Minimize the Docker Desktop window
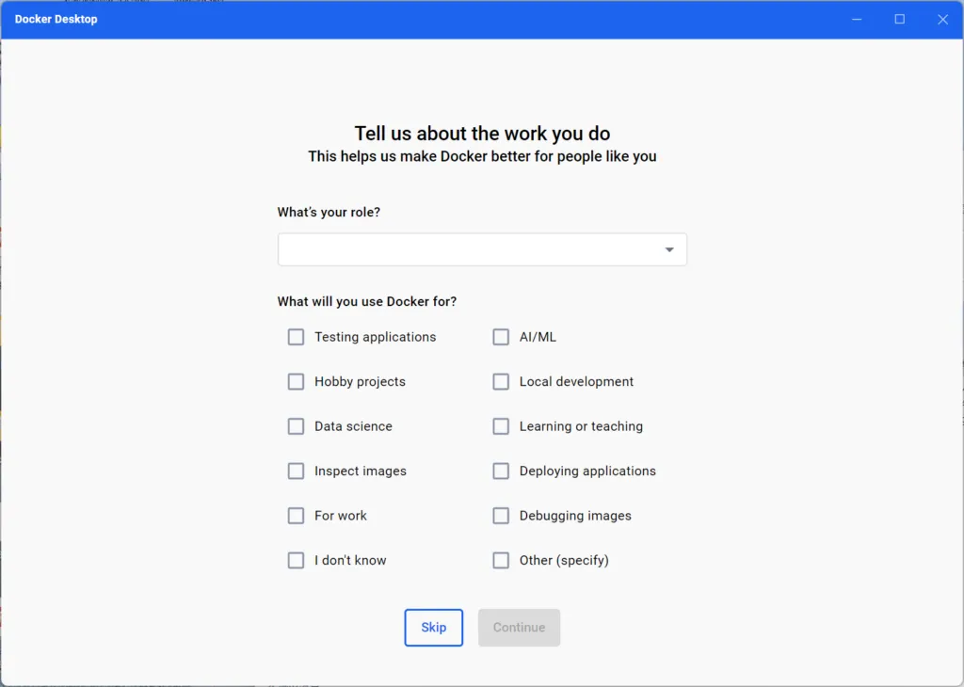The image size is (964, 687). 857,19
